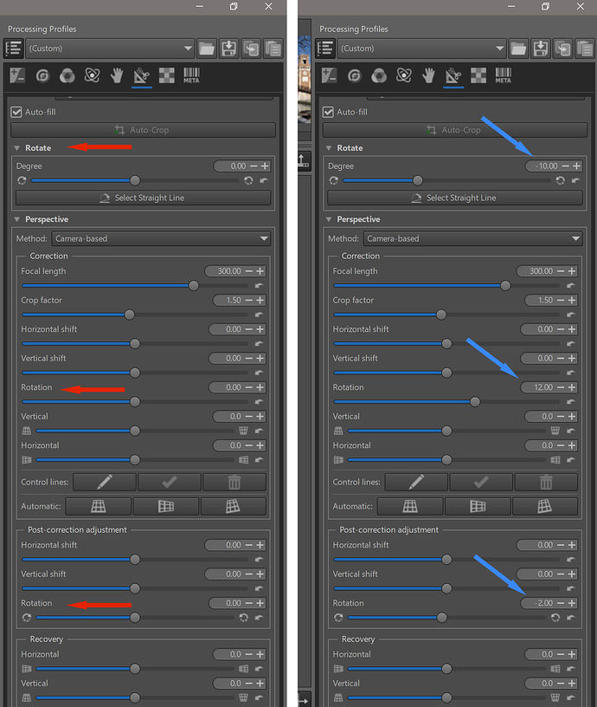Click trash control lines button, right panel
Screen dimensions: 597x707
click(545, 482)
